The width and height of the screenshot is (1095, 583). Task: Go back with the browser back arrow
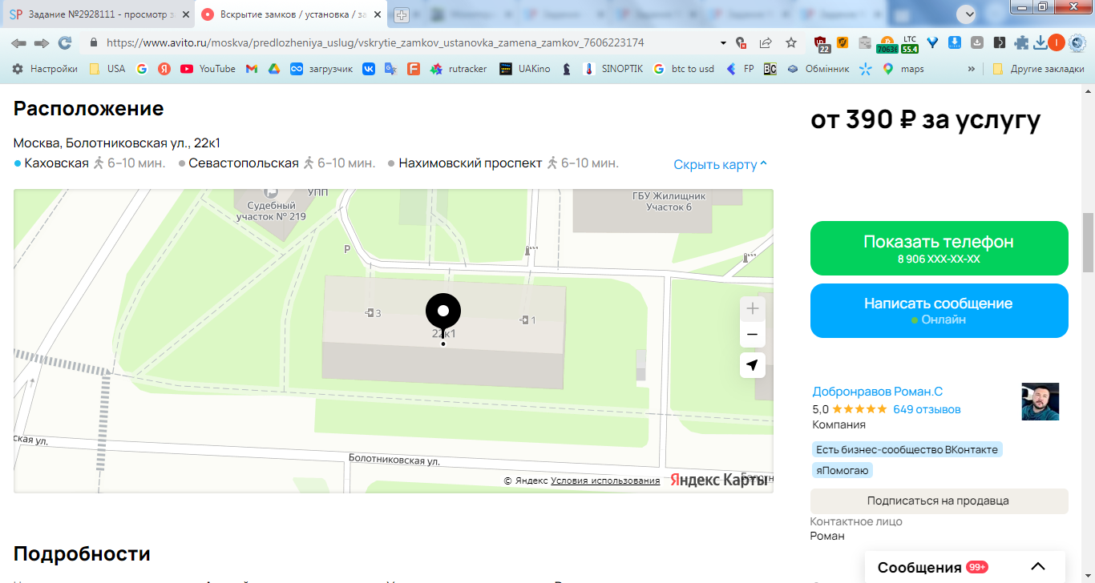coord(18,43)
